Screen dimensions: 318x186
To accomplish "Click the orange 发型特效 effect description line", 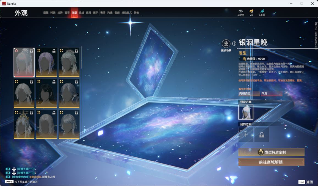I will (x=271, y=80).
